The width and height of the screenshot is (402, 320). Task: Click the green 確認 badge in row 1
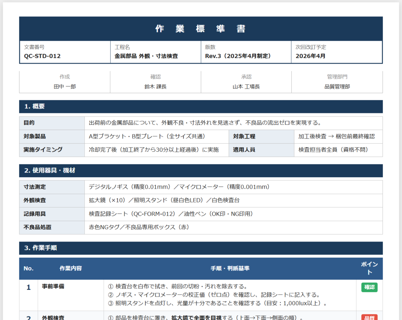[x=369, y=287]
